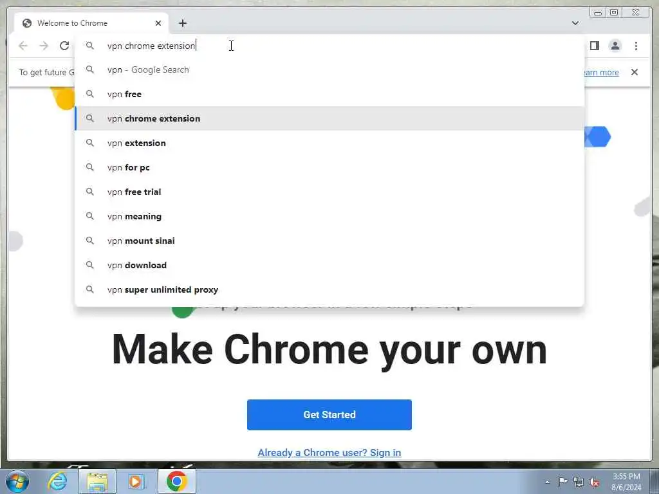Image resolution: width=659 pixels, height=494 pixels.
Task: Click the Get Started button
Action: click(x=329, y=415)
